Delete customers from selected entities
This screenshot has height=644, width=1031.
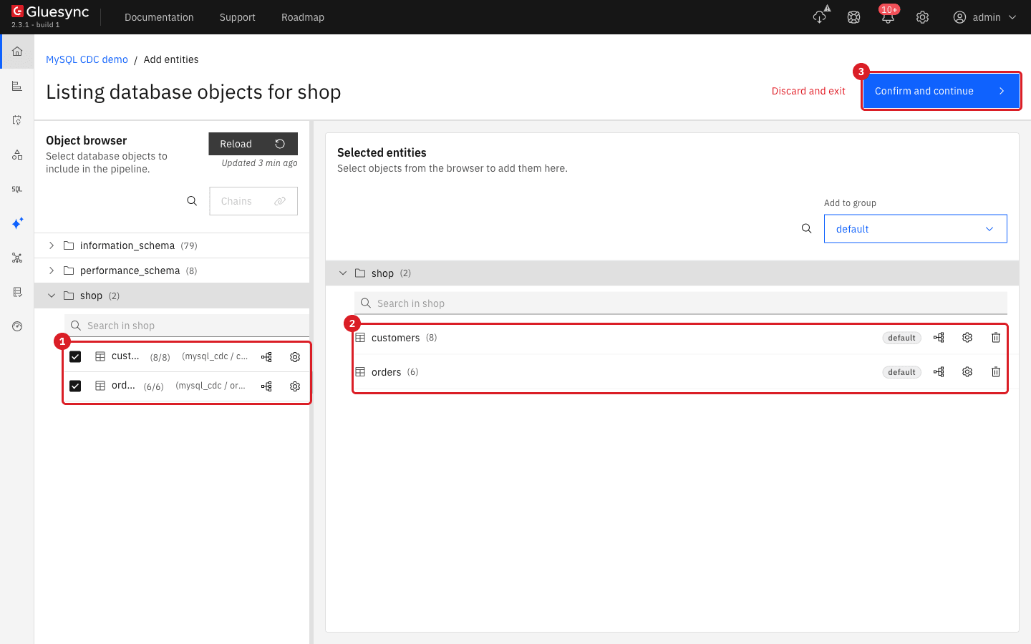click(x=996, y=338)
